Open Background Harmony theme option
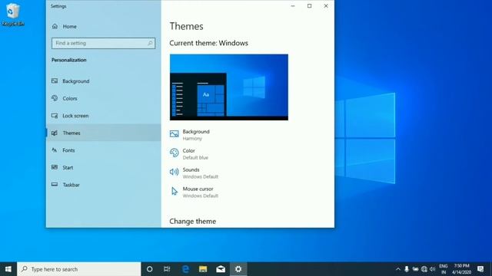 (x=190, y=135)
